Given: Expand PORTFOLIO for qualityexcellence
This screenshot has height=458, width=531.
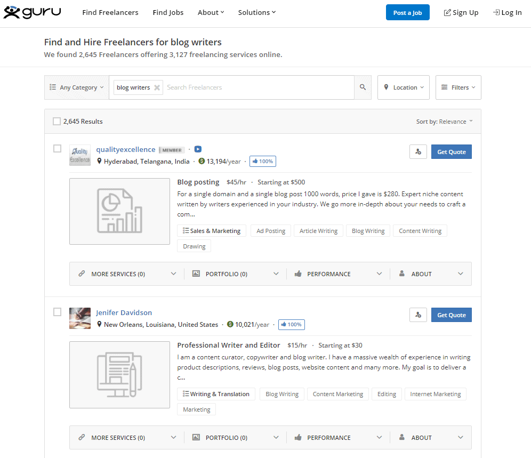Looking at the screenshot, I should (x=235, y=274).
